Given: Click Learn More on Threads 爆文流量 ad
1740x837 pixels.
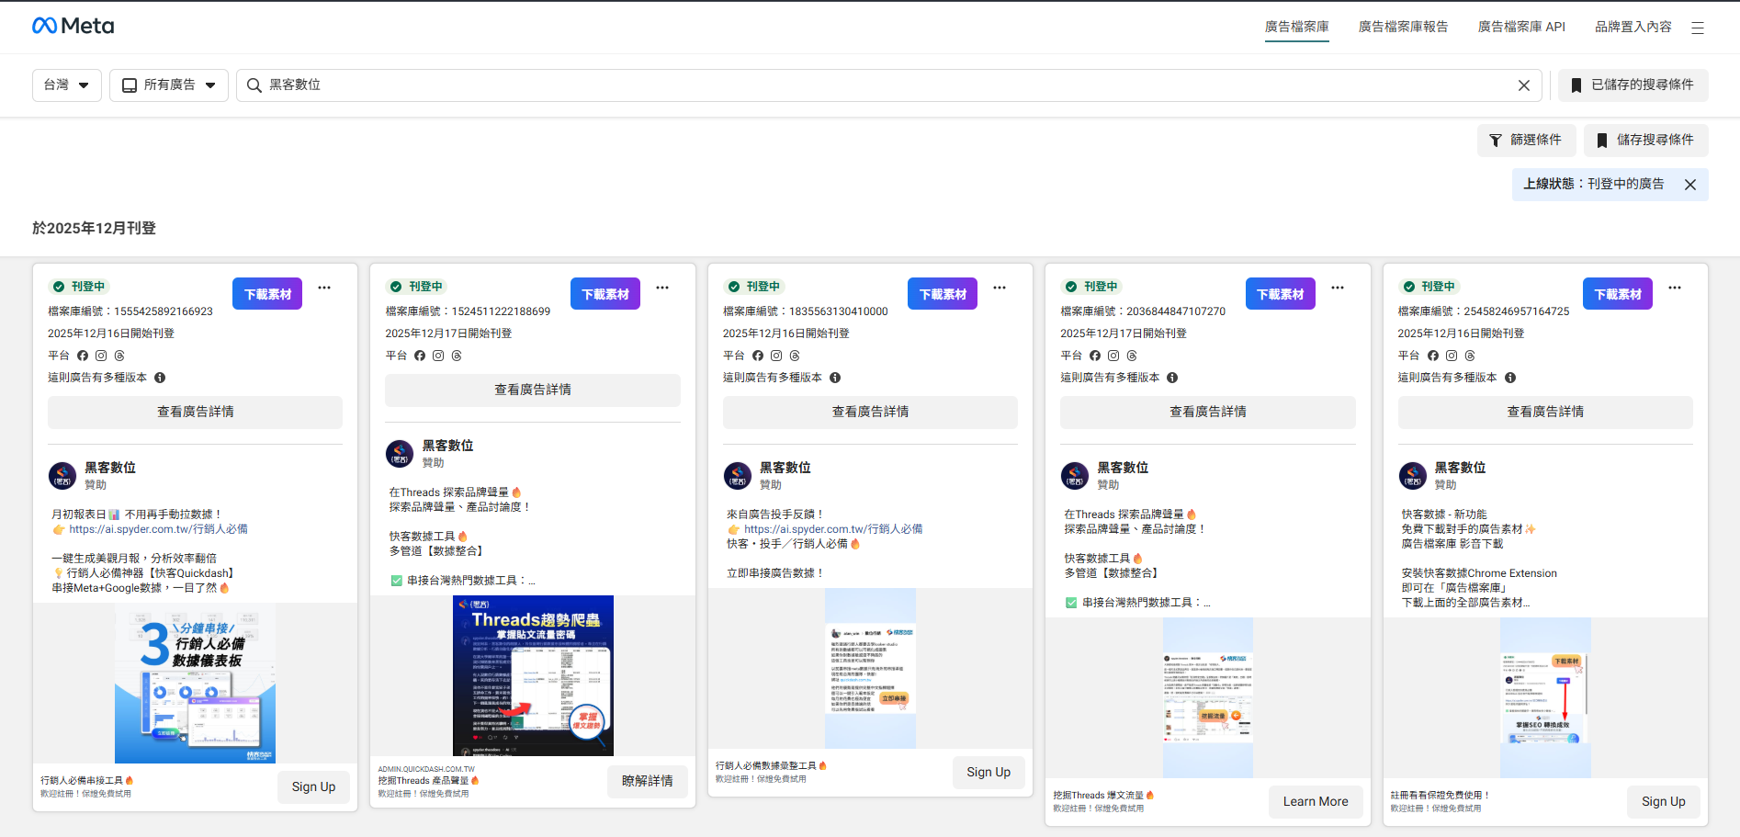Looking at the screenshot, I should point(1316,802).
